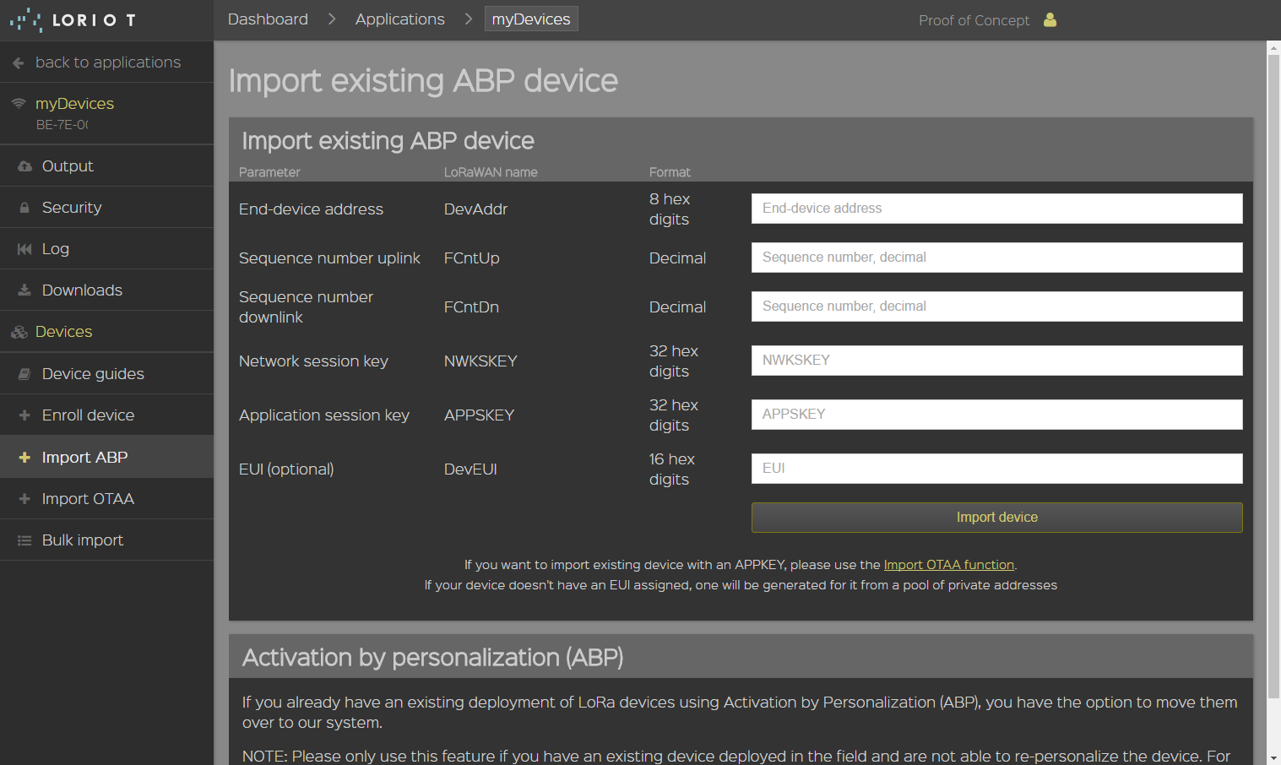Click the Parameter column header
Image resolution: width=1281 pixels, height=765 pixels.
pyautogui.click(x=269, y=172)
